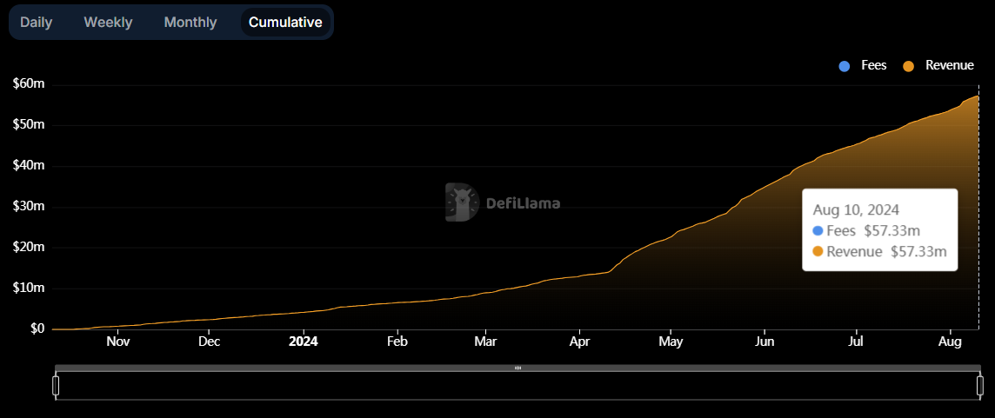Click the blue Fees legend dot
The width and height of the screenshot is (995, 418).
pos(845,66)
